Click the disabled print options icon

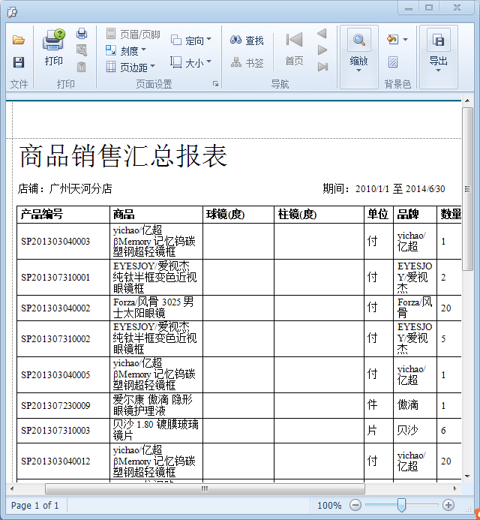pos(82,50)
